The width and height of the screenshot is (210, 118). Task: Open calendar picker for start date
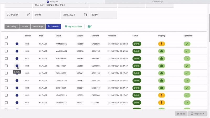pyautogui.click(x=29, y=15)
